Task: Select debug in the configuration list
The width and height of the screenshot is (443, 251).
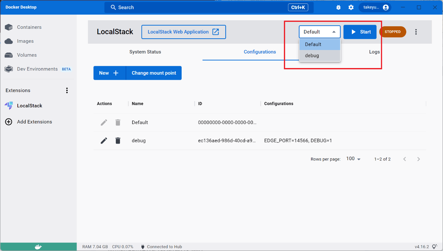Action: coord(320,55)
